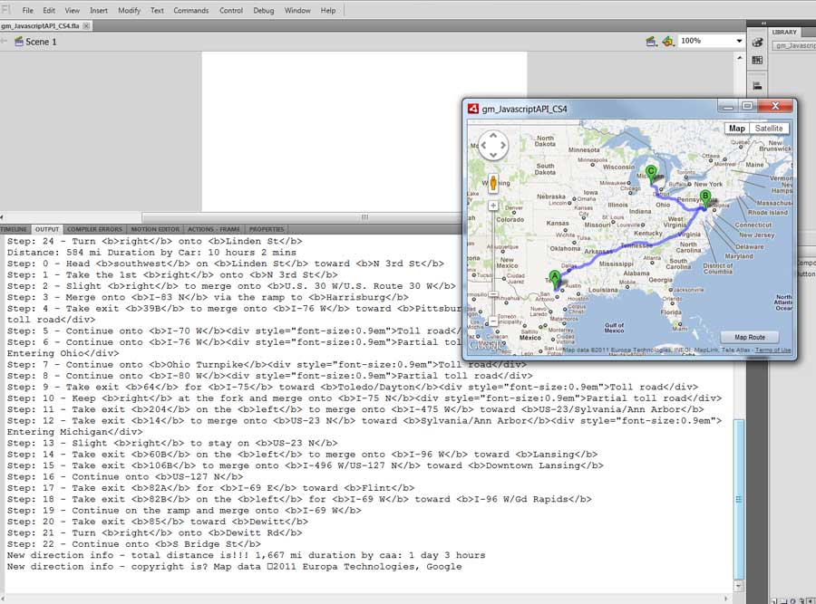Minimize the gm_JavascriptAPI_CS4 map window

[729, 107]
